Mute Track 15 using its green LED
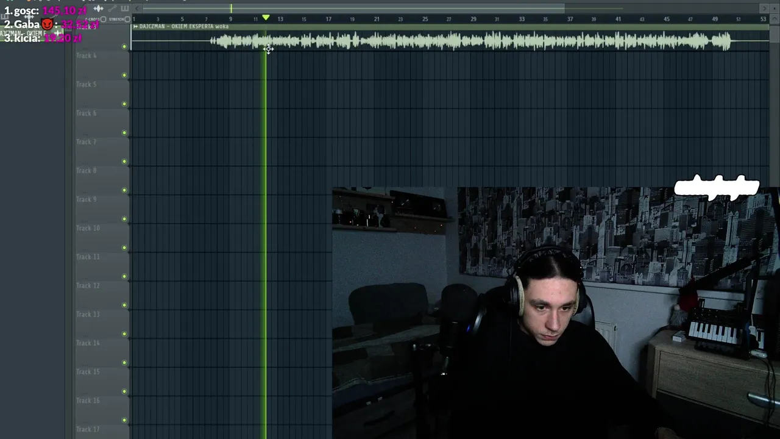This screenshot has height=439, width=780. (124, 391)
